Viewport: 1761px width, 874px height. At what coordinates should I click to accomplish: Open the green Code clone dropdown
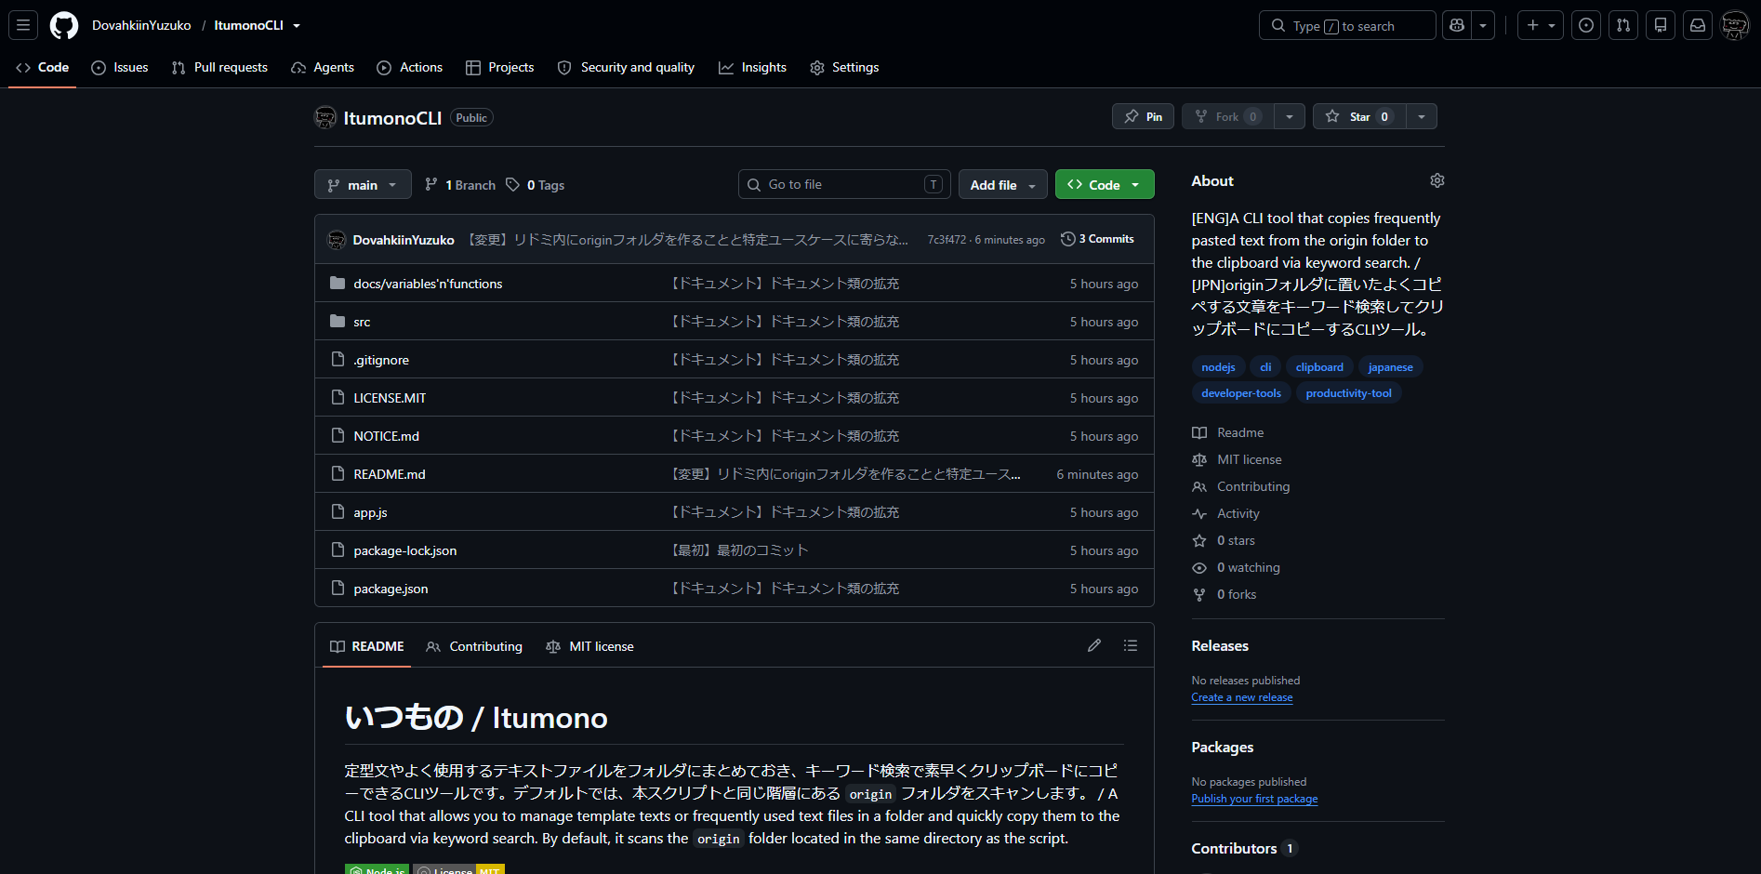pos(1105,185)
